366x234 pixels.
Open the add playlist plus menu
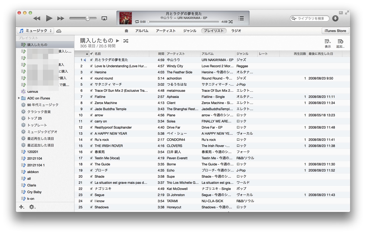pos(21,207)
